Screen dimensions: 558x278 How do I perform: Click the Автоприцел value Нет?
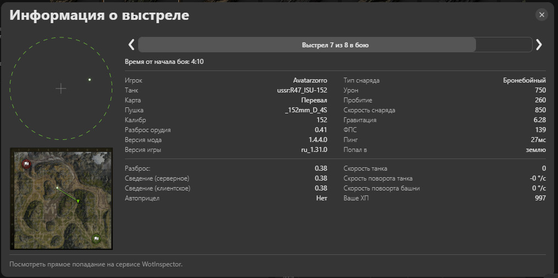coord(321,198)
